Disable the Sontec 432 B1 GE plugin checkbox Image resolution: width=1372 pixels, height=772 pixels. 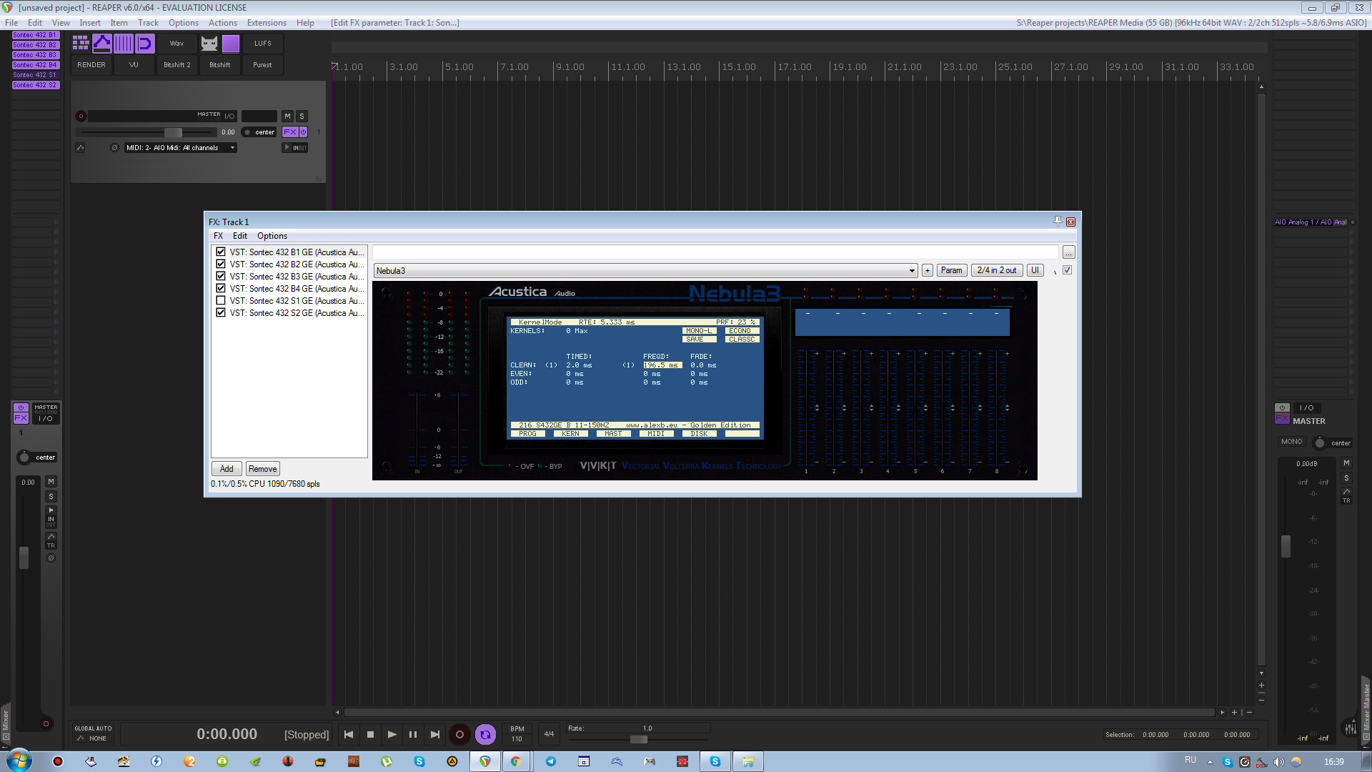(221, 252)
